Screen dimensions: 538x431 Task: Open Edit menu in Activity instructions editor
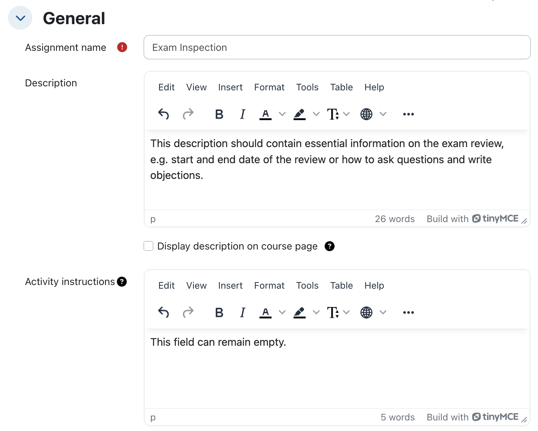[166, 285]
